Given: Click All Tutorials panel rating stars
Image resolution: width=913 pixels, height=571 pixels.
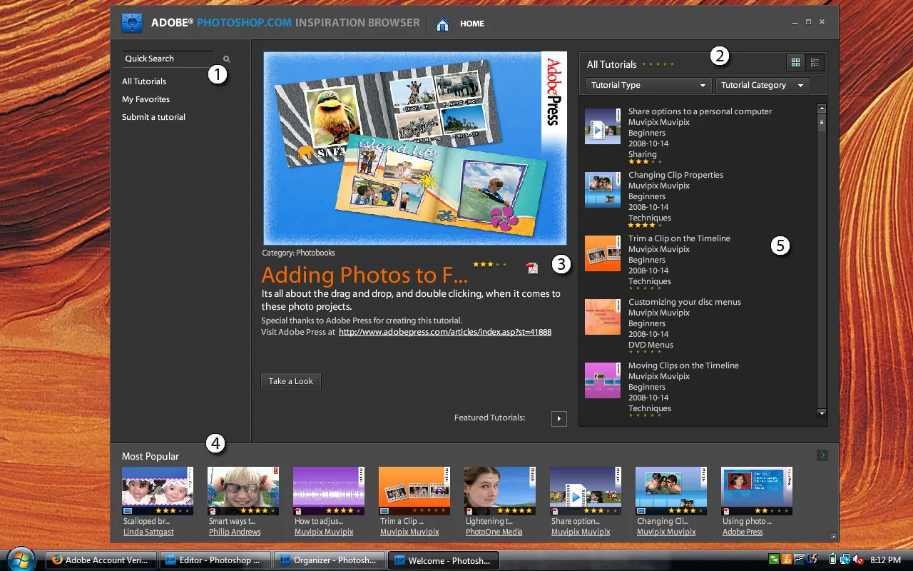Looking at the screenshot, I should pos(658,64).
